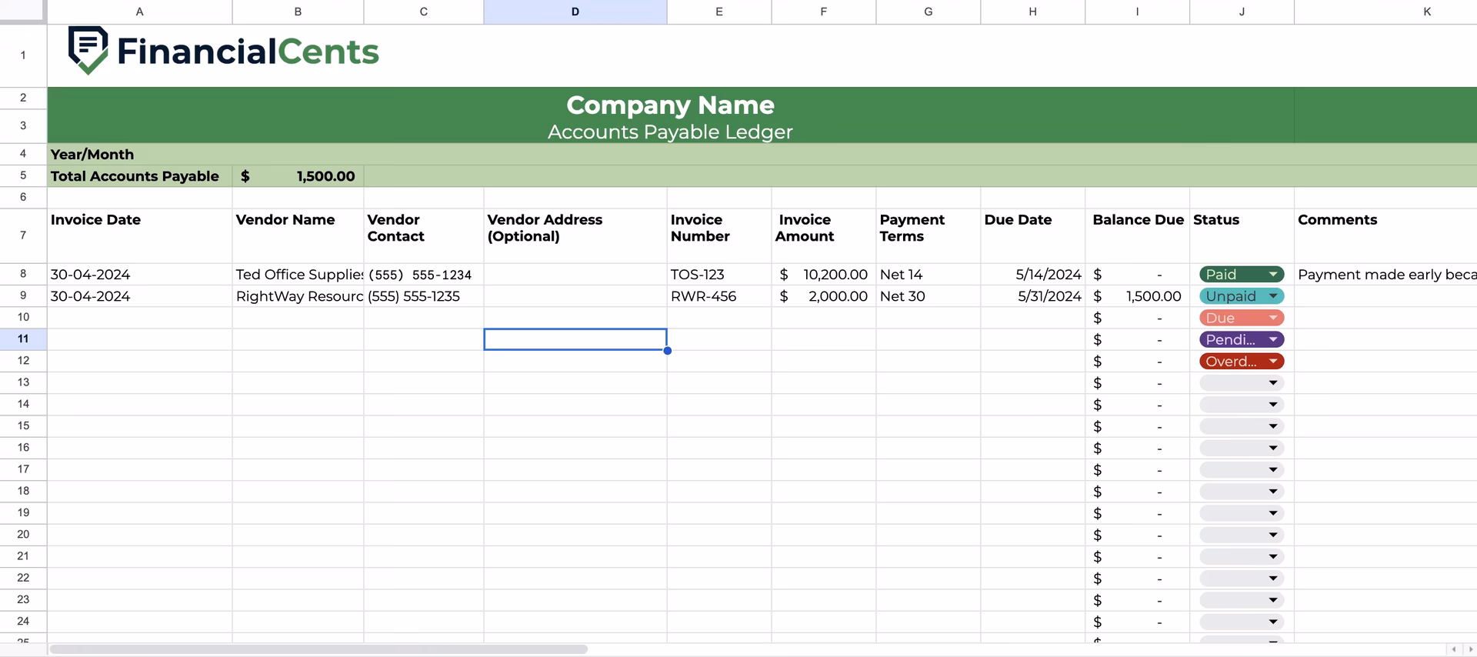Click the horizontal scrollbar thumb

click(318, 649)
